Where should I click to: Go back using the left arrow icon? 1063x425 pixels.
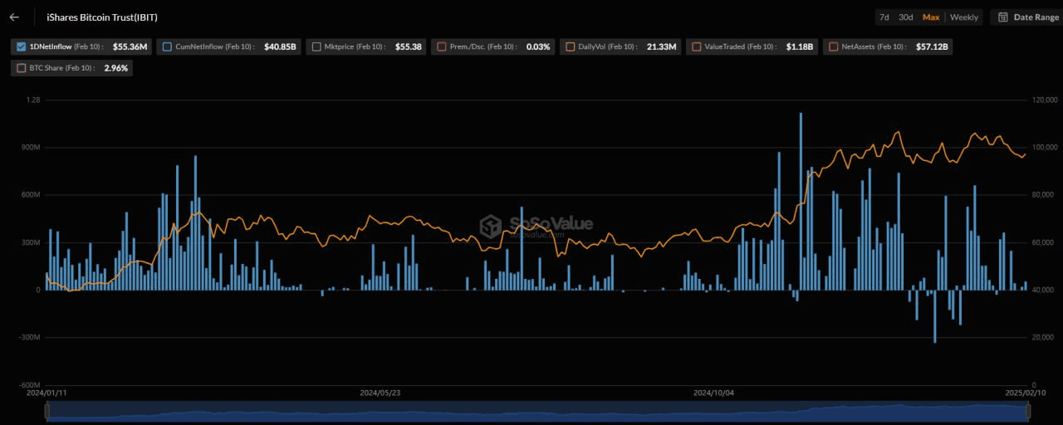click(14, 17)
